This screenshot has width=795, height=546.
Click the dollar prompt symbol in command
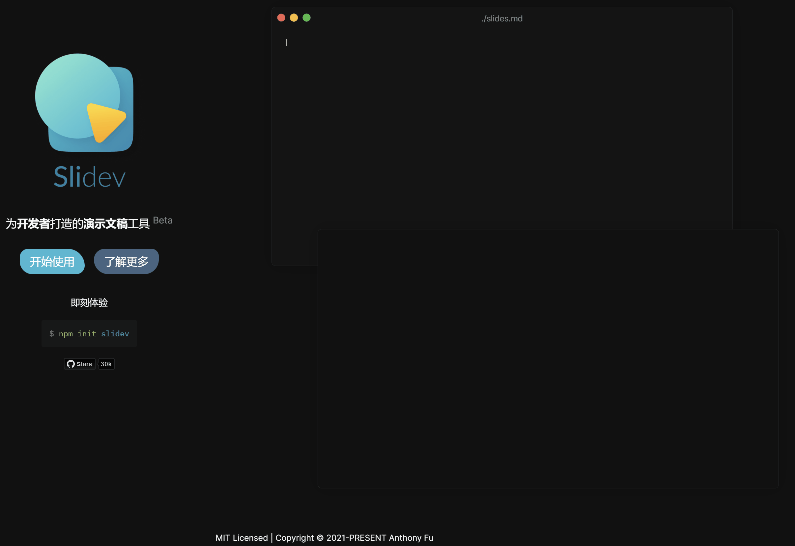[51, 333]
